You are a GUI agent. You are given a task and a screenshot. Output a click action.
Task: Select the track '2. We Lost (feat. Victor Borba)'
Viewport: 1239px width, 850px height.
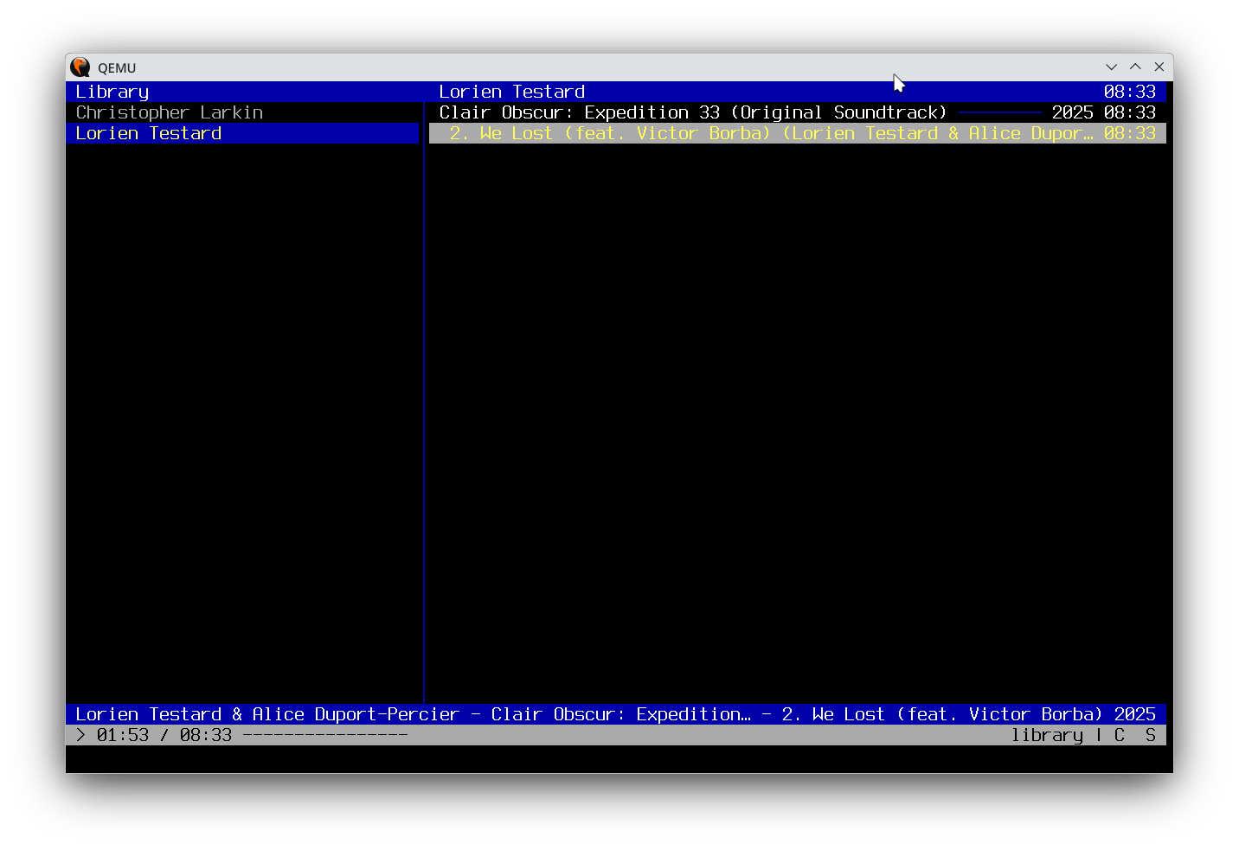pos(798,133)
